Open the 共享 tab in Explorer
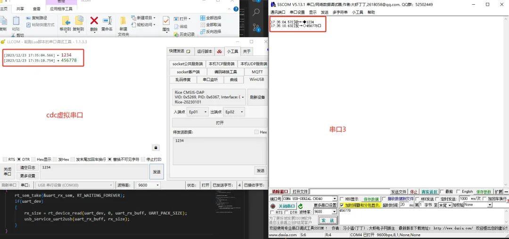The image size is (509, 239). [x=20, y=9]
